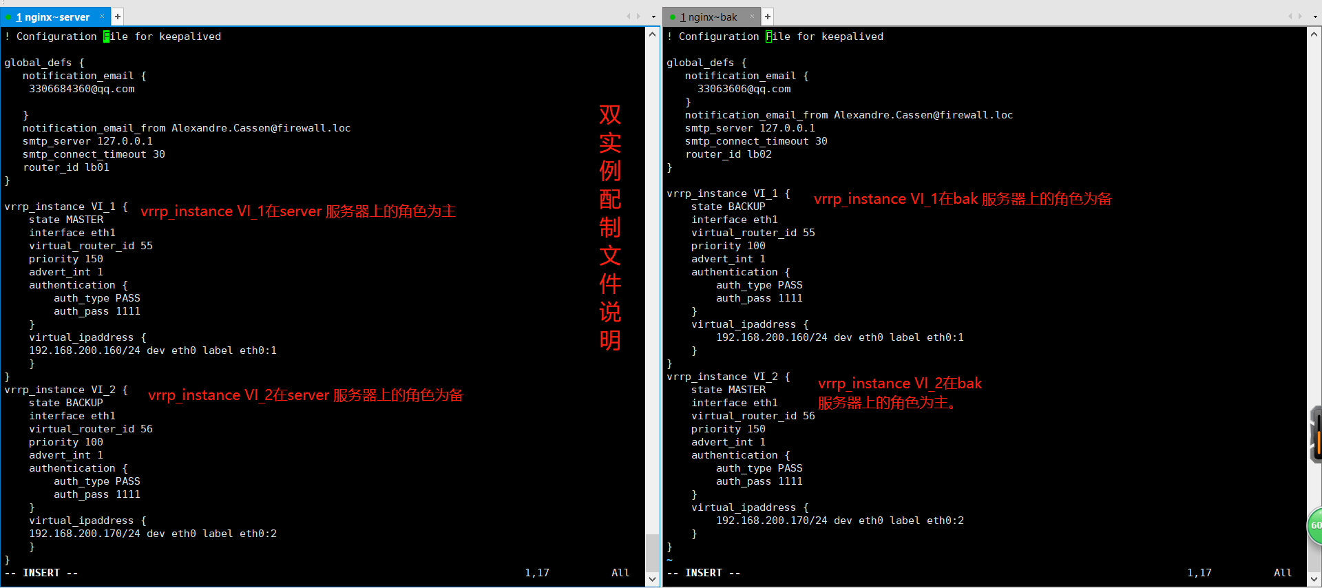Click the scroll-up arrow of the nginx~server terminal

[x=653, y=34]
